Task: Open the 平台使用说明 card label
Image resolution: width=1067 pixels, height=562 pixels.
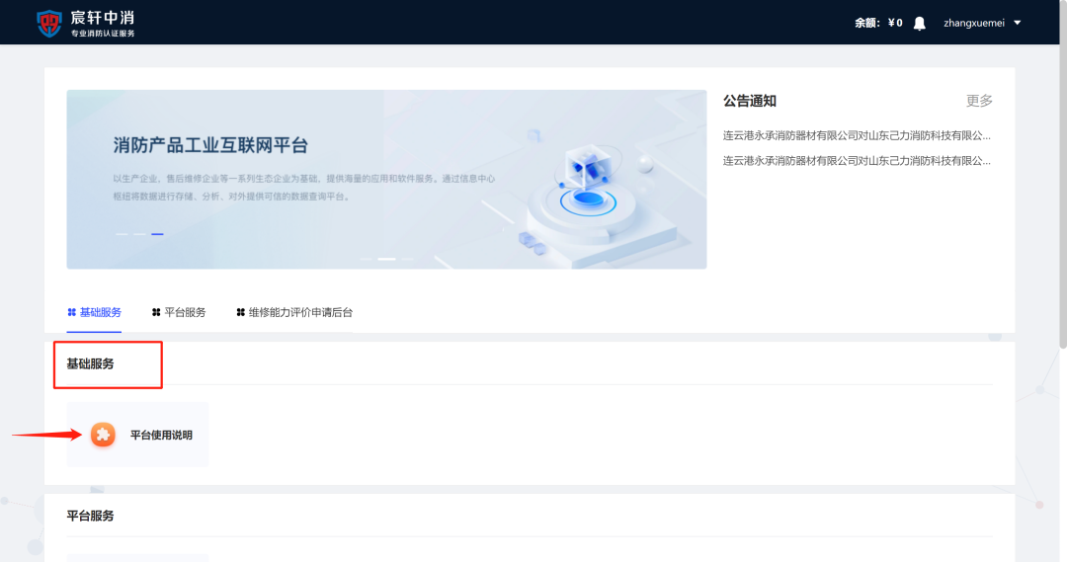Action: [161, 435]
